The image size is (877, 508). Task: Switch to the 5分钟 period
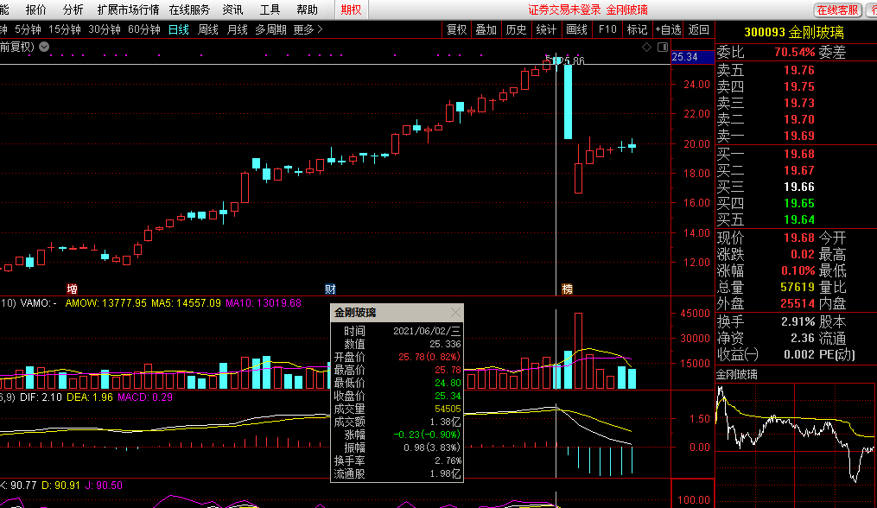coord(28,29)
